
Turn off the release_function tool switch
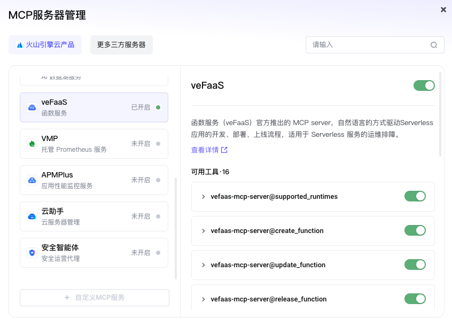click(415, 299)
